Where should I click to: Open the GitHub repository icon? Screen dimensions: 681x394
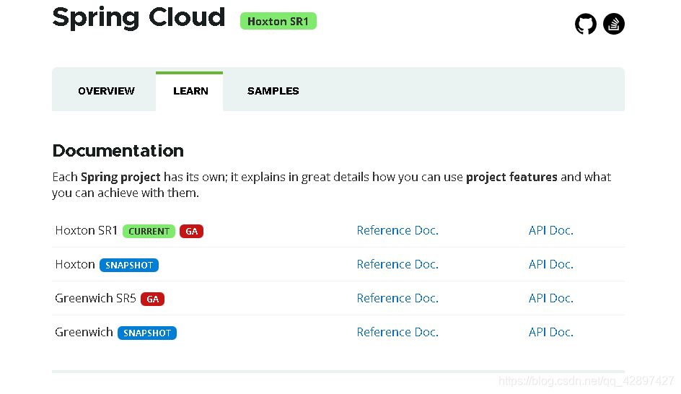586,24
